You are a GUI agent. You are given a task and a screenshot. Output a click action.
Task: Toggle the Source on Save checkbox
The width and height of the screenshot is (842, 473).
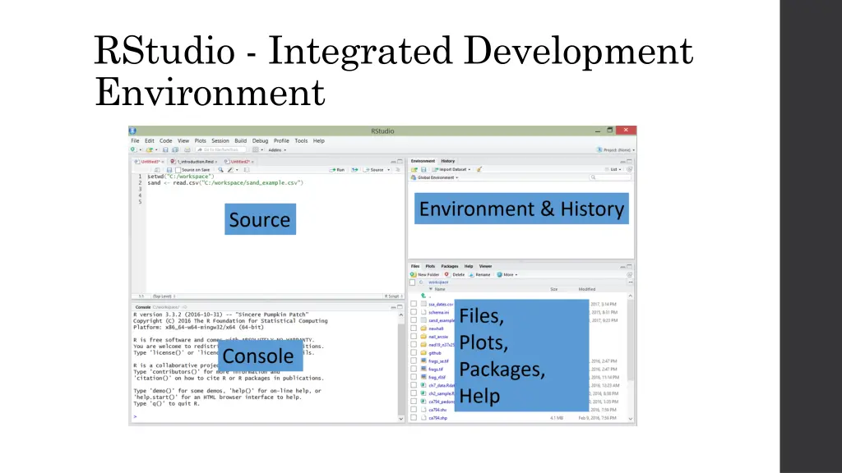pos(178,170)
